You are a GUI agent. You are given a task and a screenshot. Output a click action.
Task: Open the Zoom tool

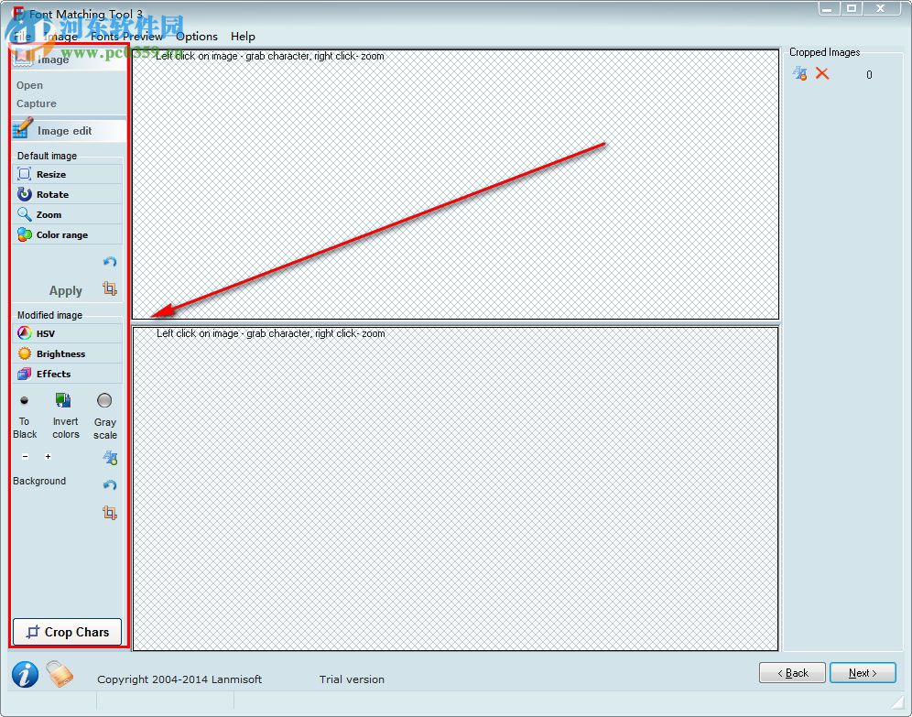click(50, 214)
